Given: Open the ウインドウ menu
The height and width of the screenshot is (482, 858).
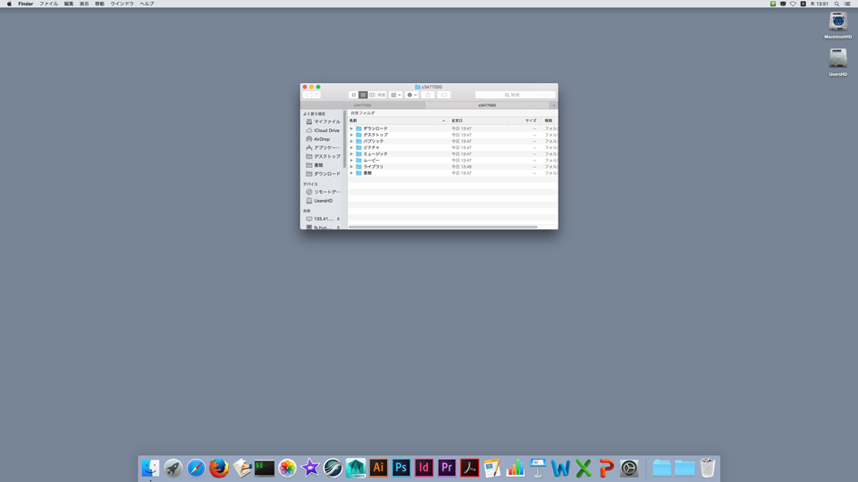Looking at the screenshot, I should click(122, 4).
